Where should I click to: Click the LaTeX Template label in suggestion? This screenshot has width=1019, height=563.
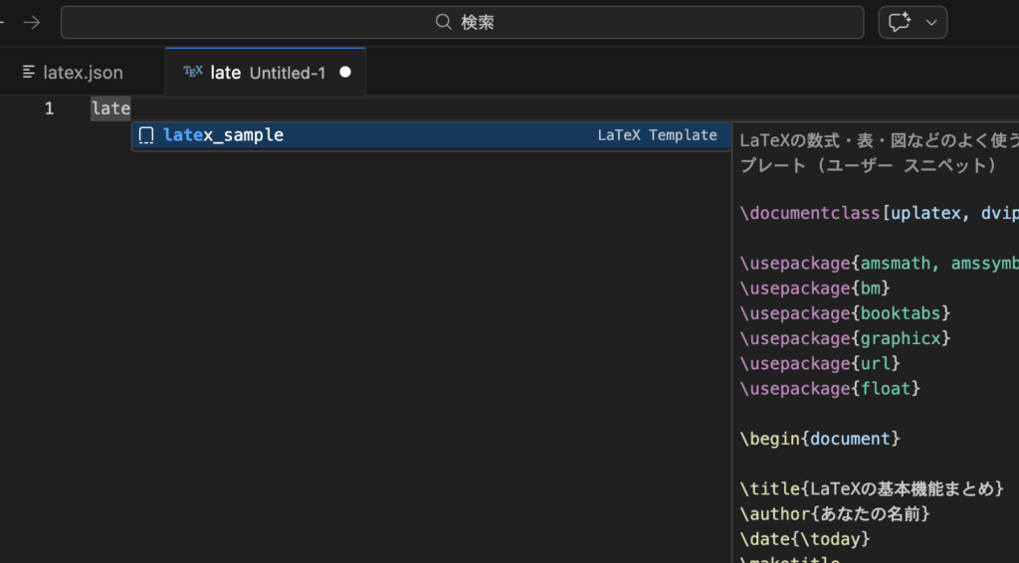pyautogui.click(x=657, y=135)
